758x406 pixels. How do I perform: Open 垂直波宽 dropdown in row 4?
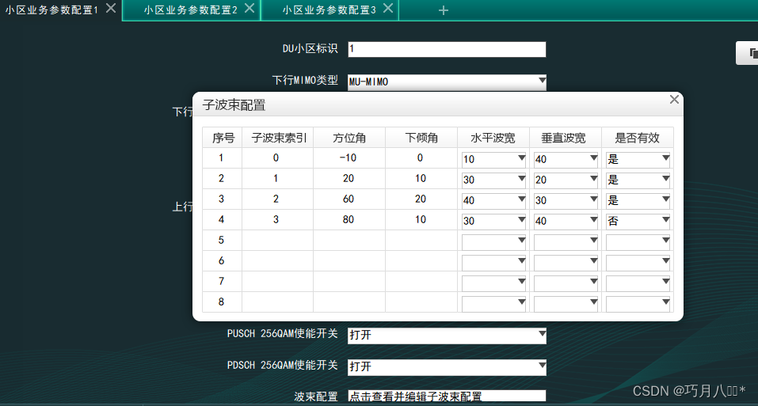tap(566, 221)
